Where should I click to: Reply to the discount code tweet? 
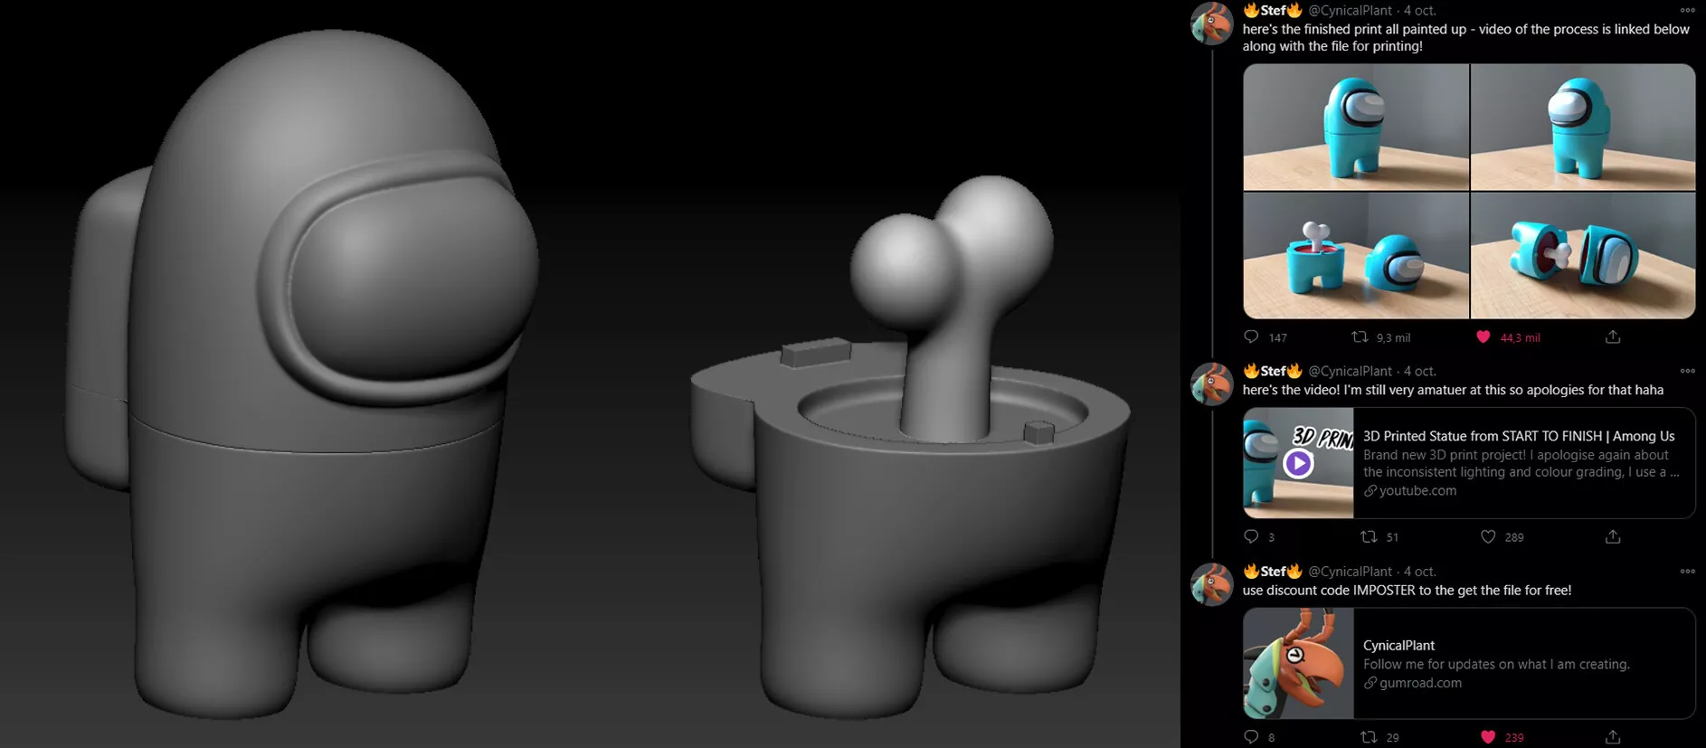[x=1251, y=737]
